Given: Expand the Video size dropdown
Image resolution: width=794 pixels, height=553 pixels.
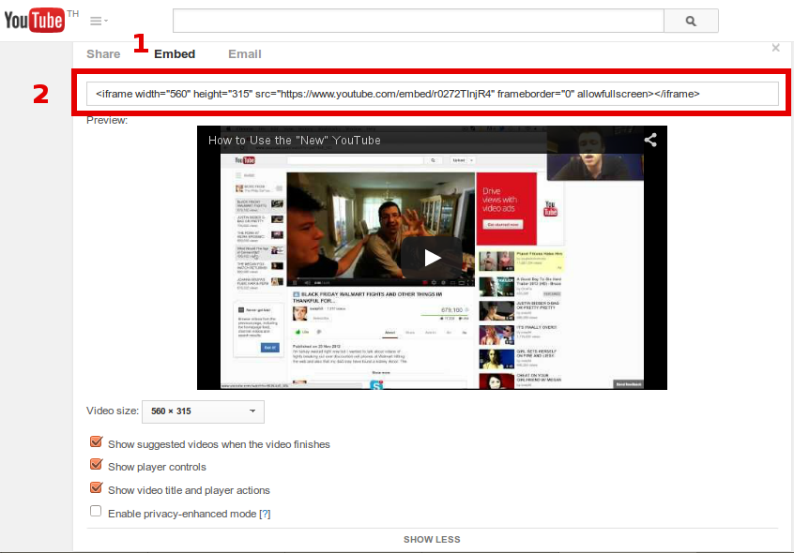Looking at the screenshot, I should coord(204,411).
